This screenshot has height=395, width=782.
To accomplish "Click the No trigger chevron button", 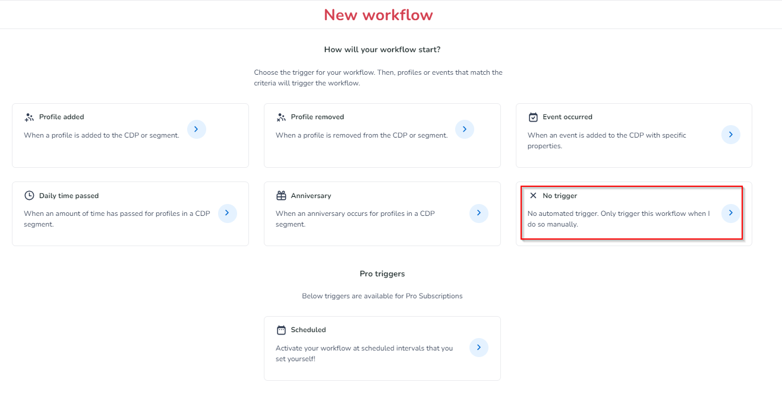I will (x=730, y=213).
